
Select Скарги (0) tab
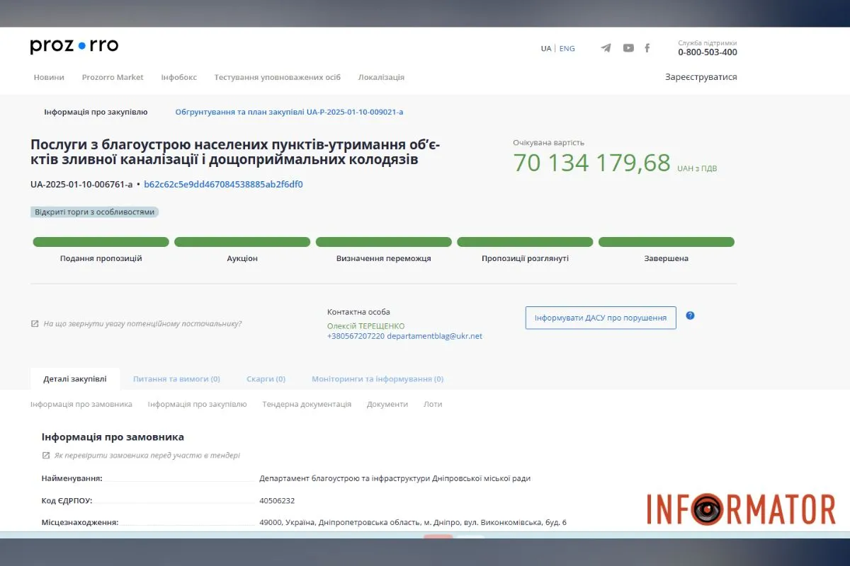coord(266,379)
